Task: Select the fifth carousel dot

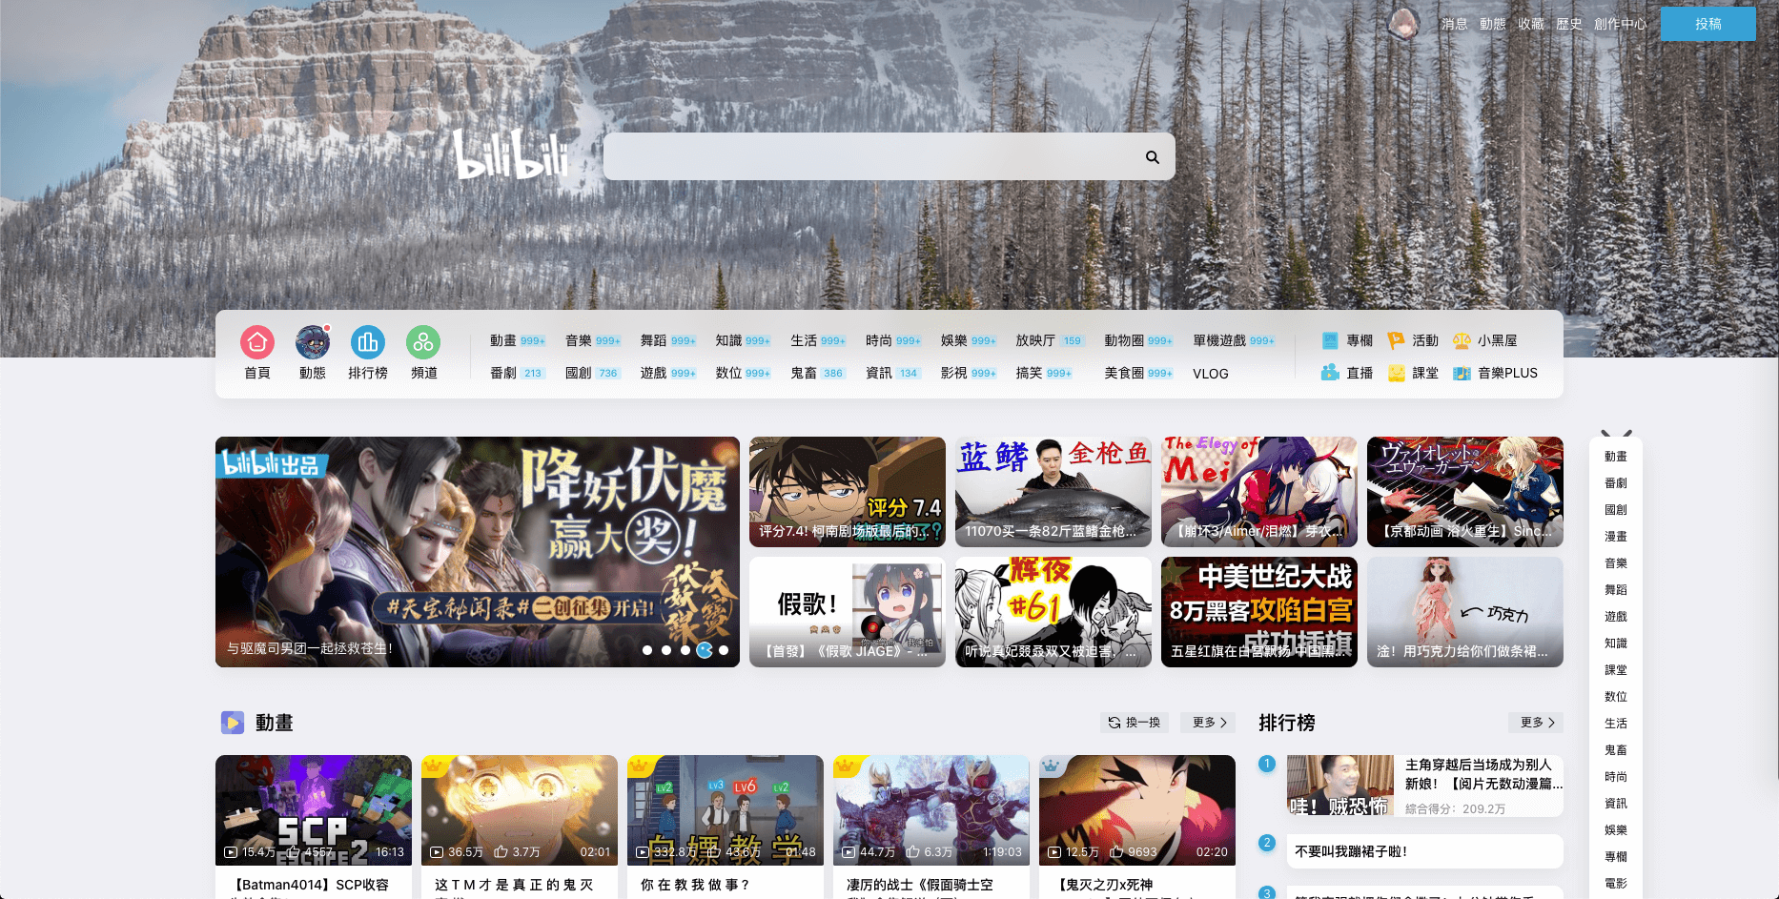Action: pyautogui.click(x=724, y=650)
